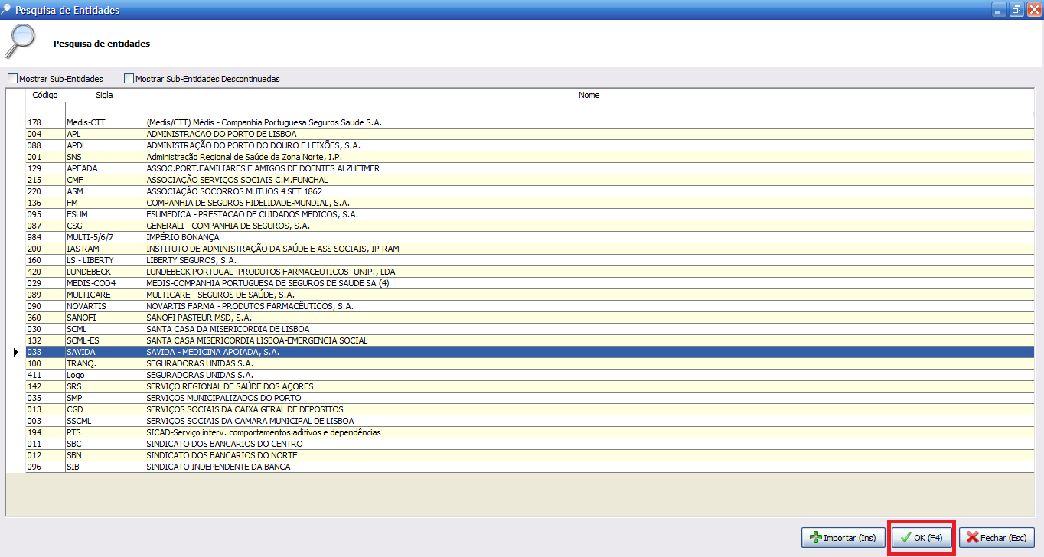Image resolution: width=1044 pixels, height=557 pixels.
Task: Select the SINDICATO INDEPENDENTE DA BANCA row
Action: pos(218,467)
